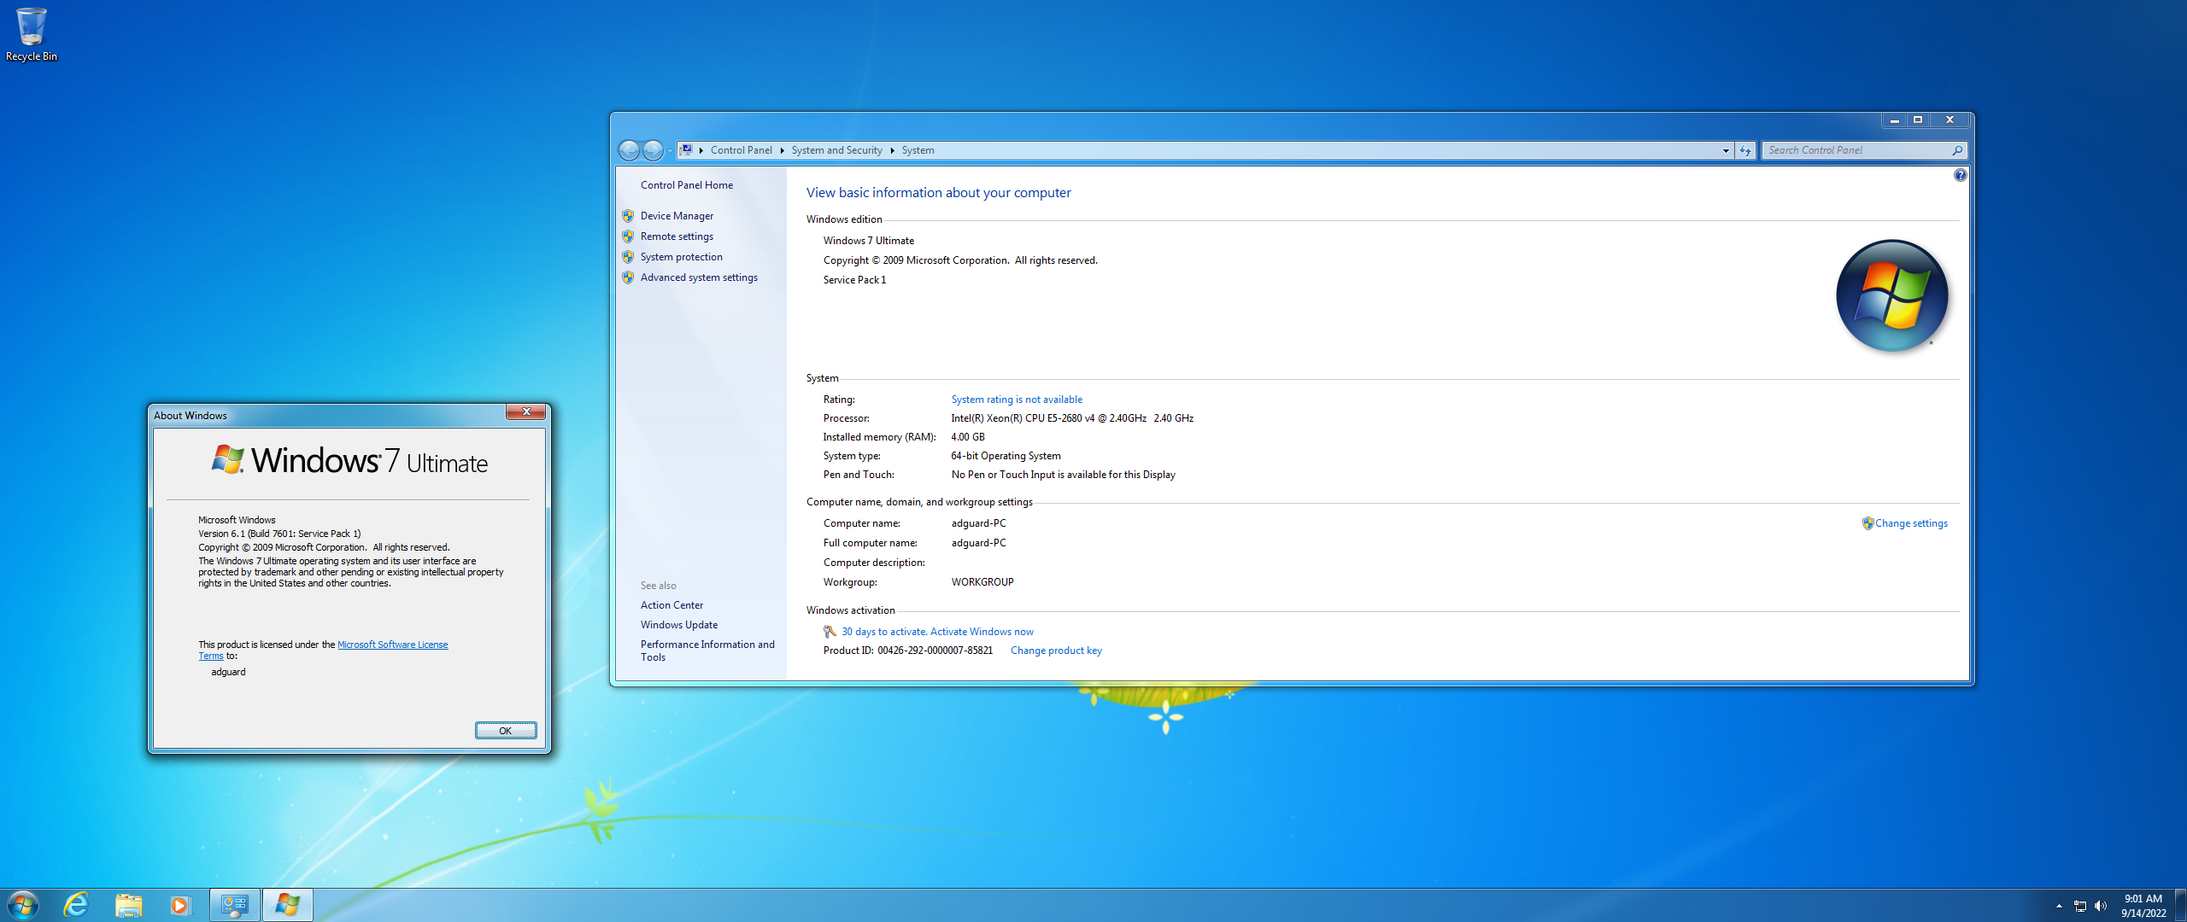2187x922 pixels.
Task: Click '64-bit Operating System' value
Action: [x=1006, y=456]
